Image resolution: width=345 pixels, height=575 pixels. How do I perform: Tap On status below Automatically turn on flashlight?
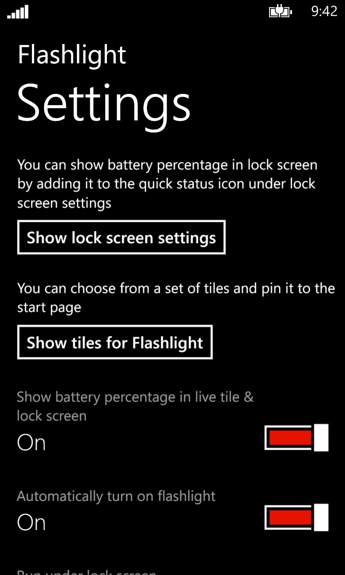coord(31,523)
